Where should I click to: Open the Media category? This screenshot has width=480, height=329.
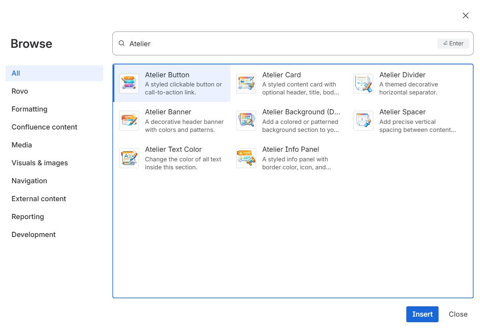coord(22,145)
